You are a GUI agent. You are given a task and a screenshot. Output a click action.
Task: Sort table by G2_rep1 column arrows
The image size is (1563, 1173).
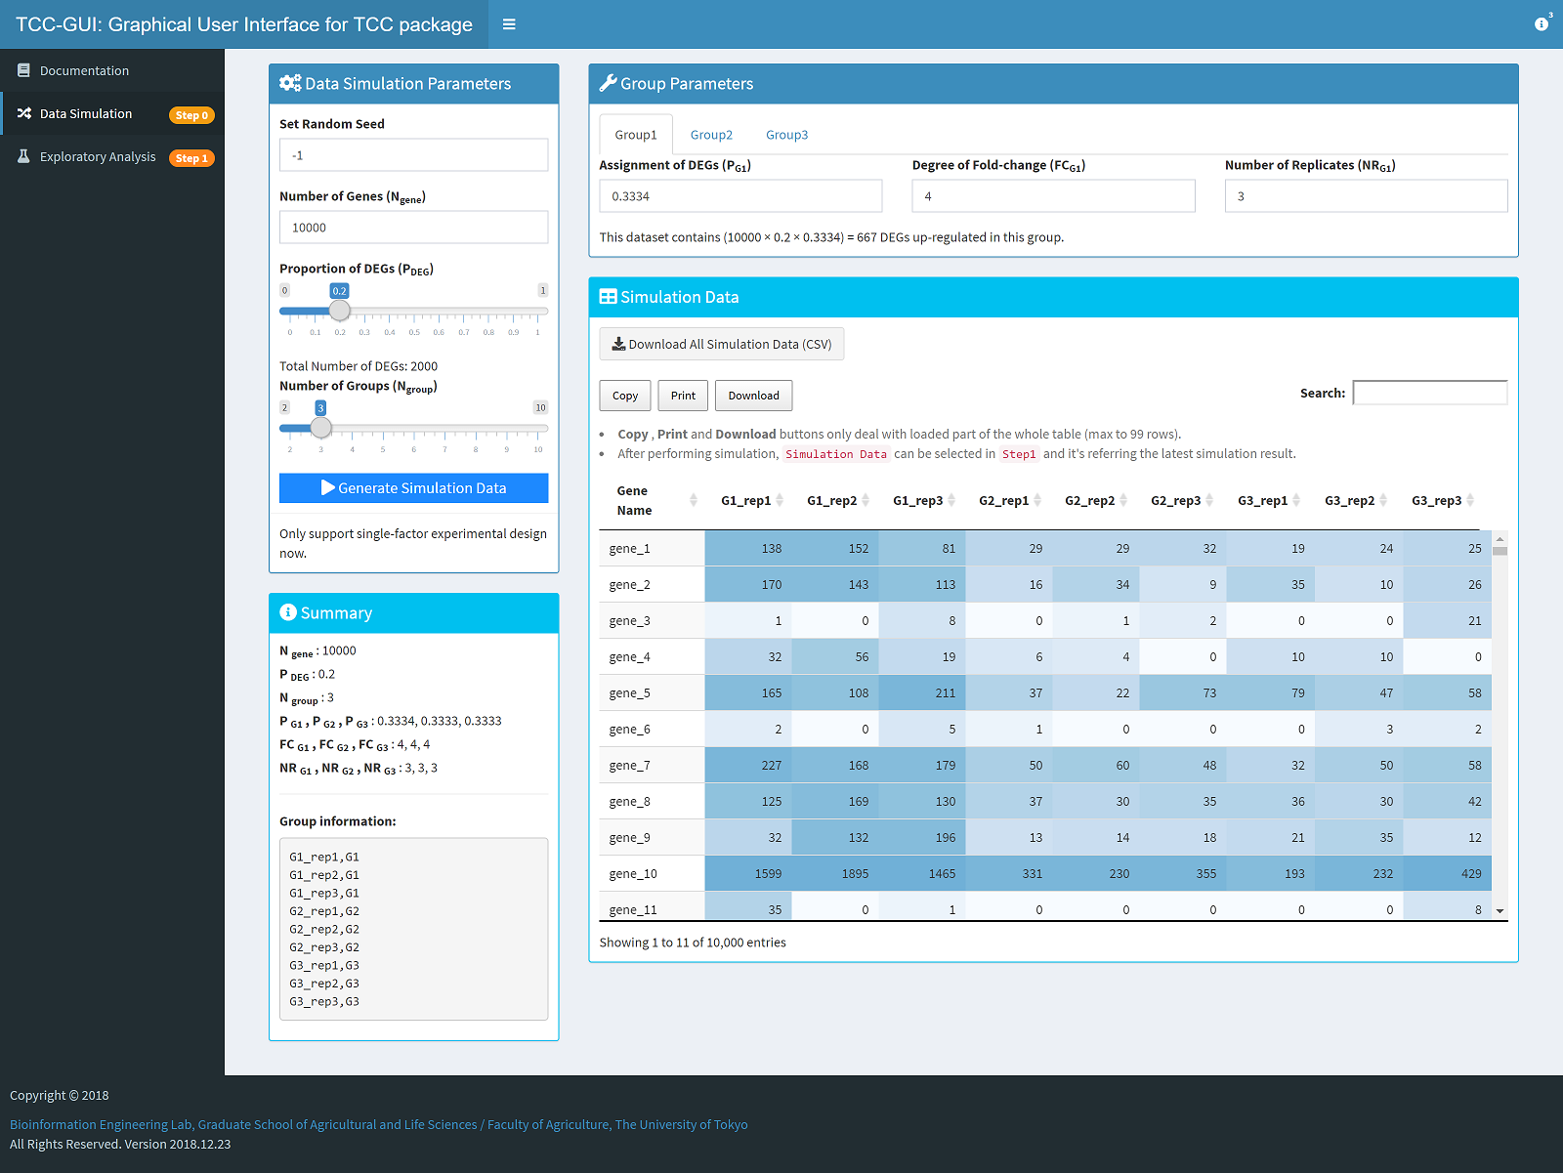click(1037, 500)
